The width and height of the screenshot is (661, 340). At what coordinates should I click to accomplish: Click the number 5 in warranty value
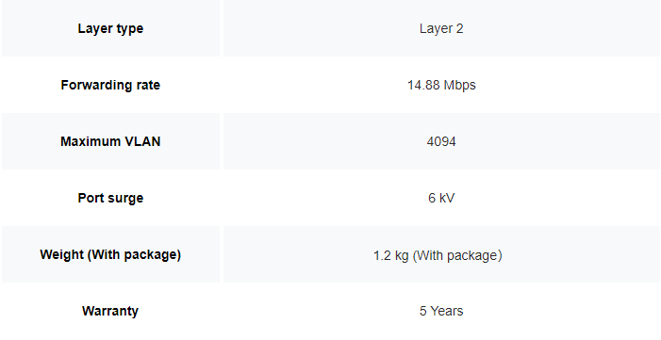[x=422, y=311]
